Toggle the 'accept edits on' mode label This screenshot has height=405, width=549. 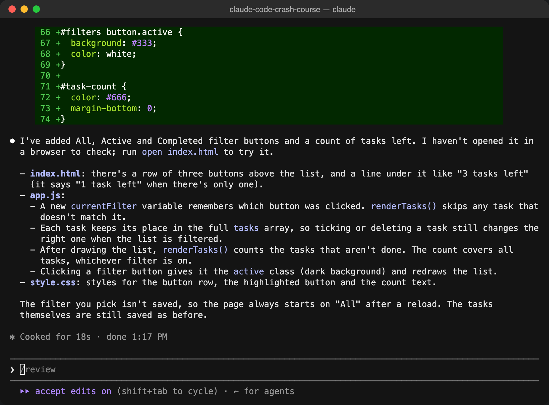(x=73, y=391)
